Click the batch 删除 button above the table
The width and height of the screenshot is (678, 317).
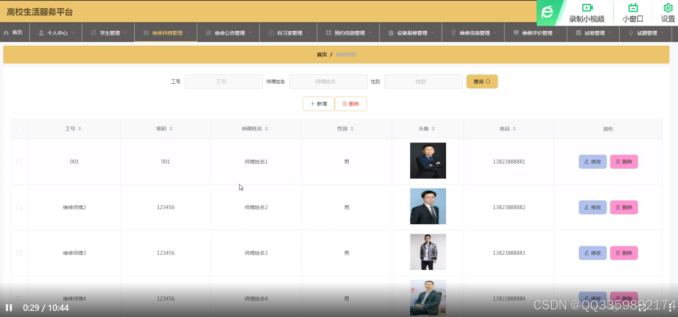[350, 104]
